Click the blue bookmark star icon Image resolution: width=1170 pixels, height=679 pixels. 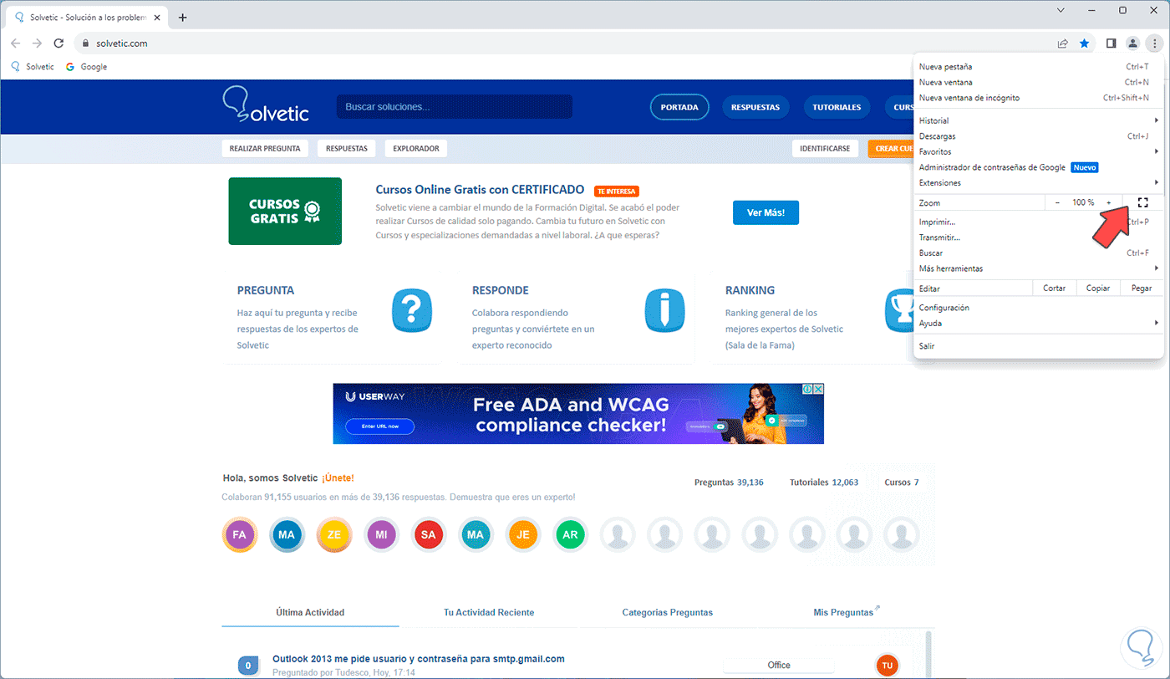point(1084,43)
